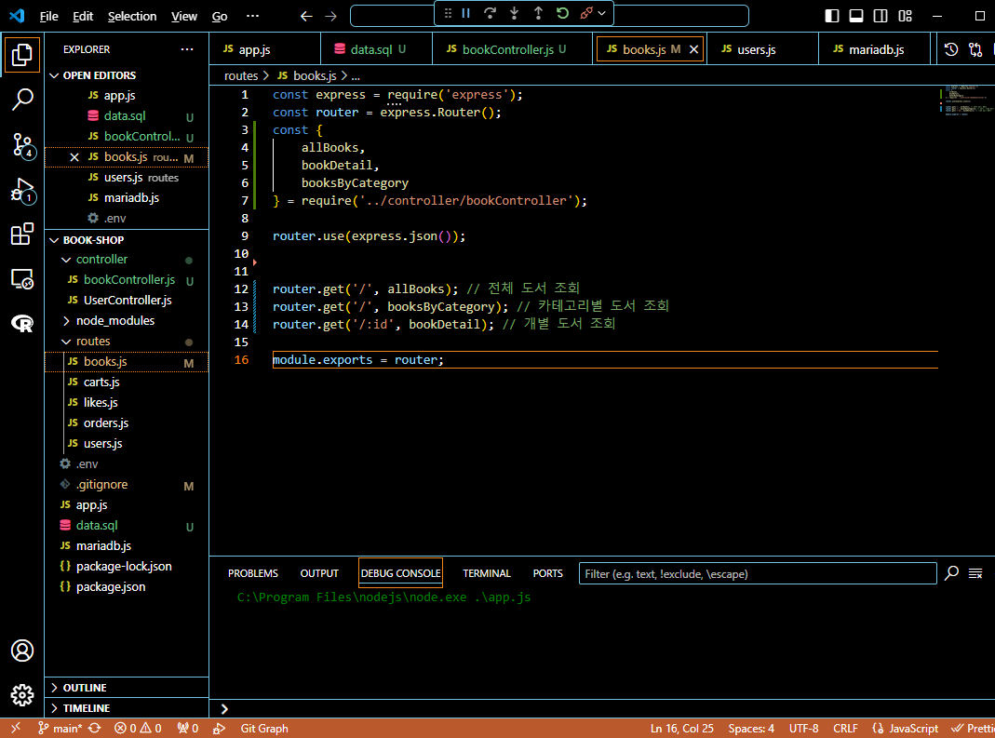Image resolution: width=995 pixels, height=738 pixels.
Task: Switch to the data.sql editor tab
Action: [x=376, y=49]
